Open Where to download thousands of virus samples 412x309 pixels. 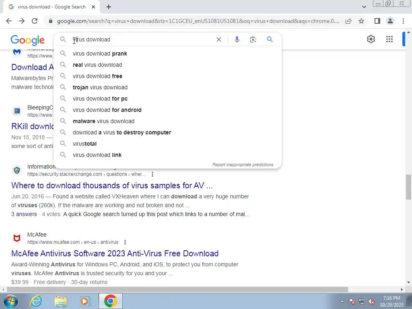tap(112, 185)
